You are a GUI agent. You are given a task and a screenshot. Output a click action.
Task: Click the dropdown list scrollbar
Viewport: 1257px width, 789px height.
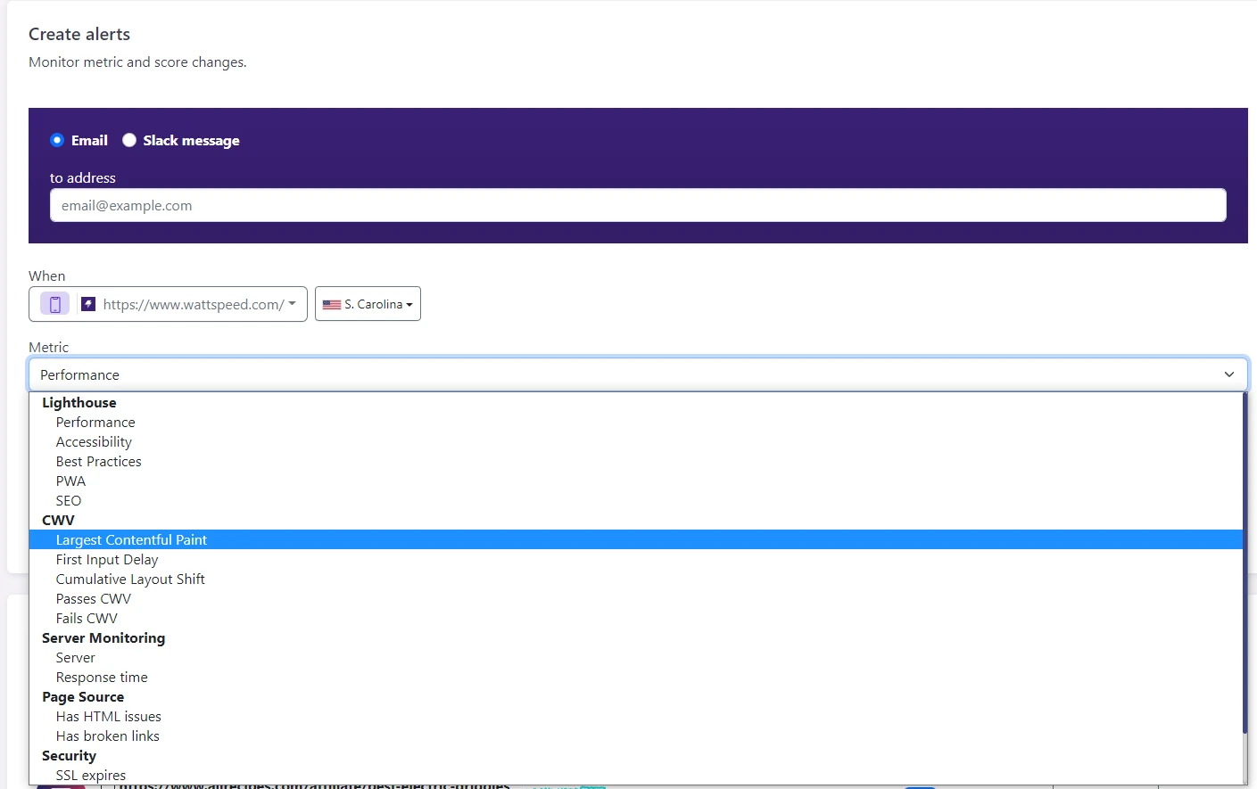pyautogui.click(x=1245, y=563)
